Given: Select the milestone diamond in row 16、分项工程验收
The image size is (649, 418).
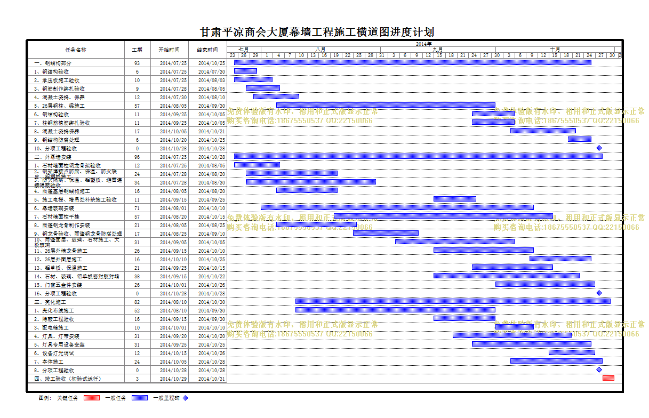Looking at the screenshot, I should 599,293.
